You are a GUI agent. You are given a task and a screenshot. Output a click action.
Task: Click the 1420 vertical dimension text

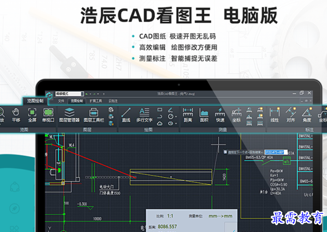[x=224, y=177]
